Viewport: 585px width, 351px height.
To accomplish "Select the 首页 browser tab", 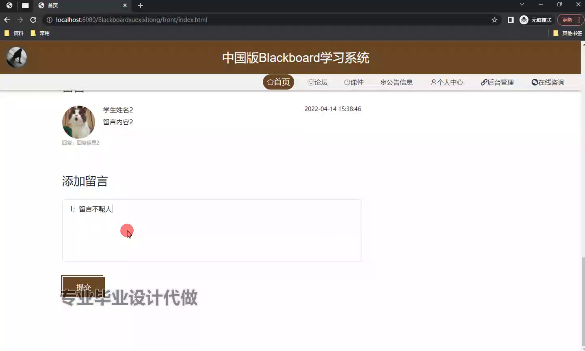I will (83, 5).
